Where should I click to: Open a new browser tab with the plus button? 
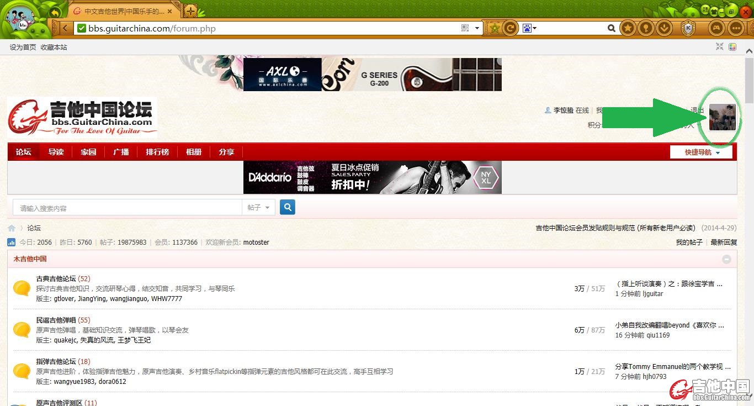pyautogui.click(x=190, y=11)
